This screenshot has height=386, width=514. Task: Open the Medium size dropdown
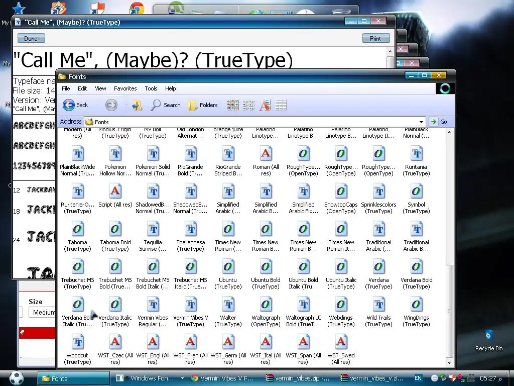(x=42, y=312)
